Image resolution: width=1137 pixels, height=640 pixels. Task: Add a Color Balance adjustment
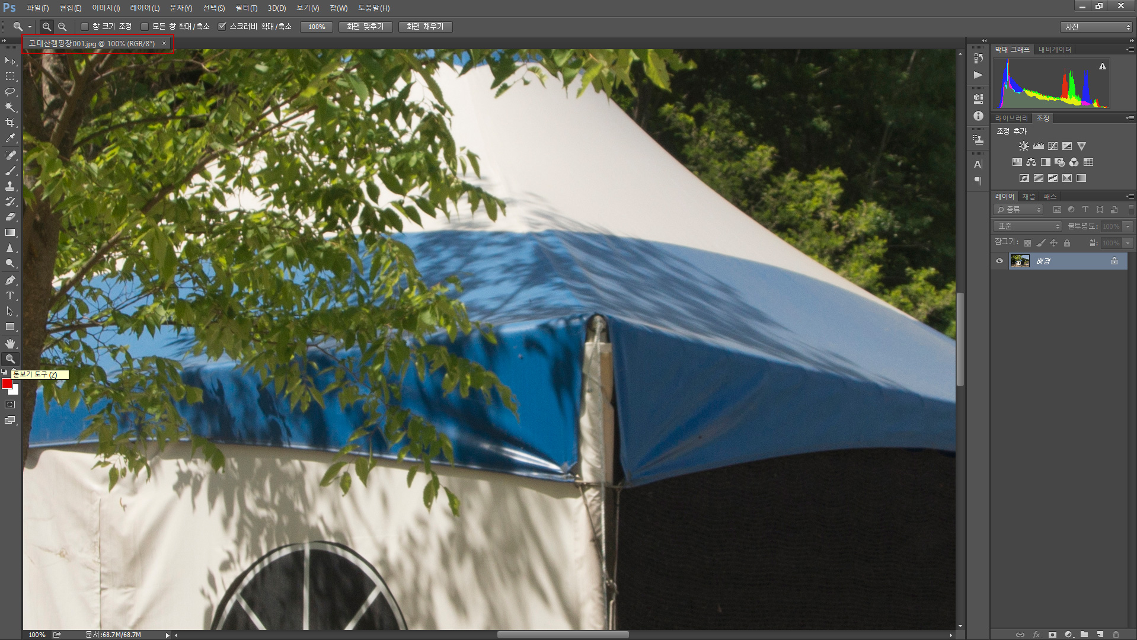(1031, 162)
